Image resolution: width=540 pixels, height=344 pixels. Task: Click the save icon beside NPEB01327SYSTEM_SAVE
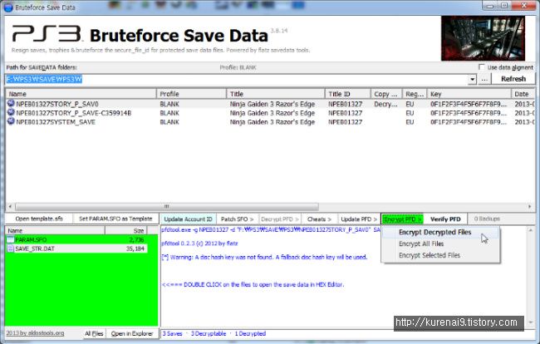click(x=11, y=121)
